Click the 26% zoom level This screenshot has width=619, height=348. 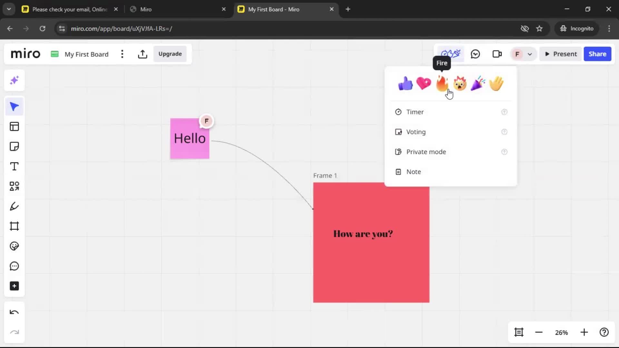[x=561, y=333]
